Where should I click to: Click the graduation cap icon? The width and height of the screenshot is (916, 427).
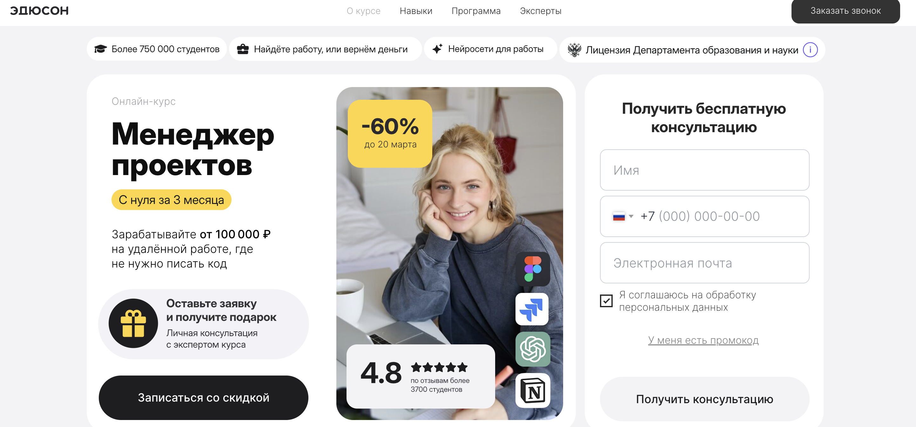(100, 49)
